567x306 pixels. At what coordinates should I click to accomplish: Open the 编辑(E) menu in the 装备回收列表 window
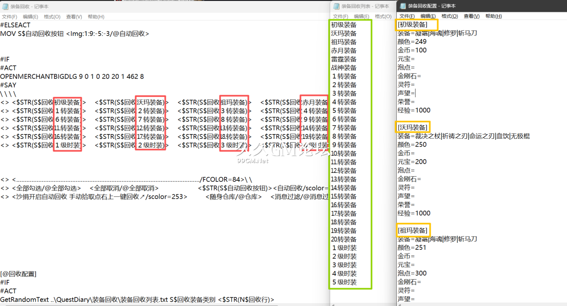tap(361, 17)
